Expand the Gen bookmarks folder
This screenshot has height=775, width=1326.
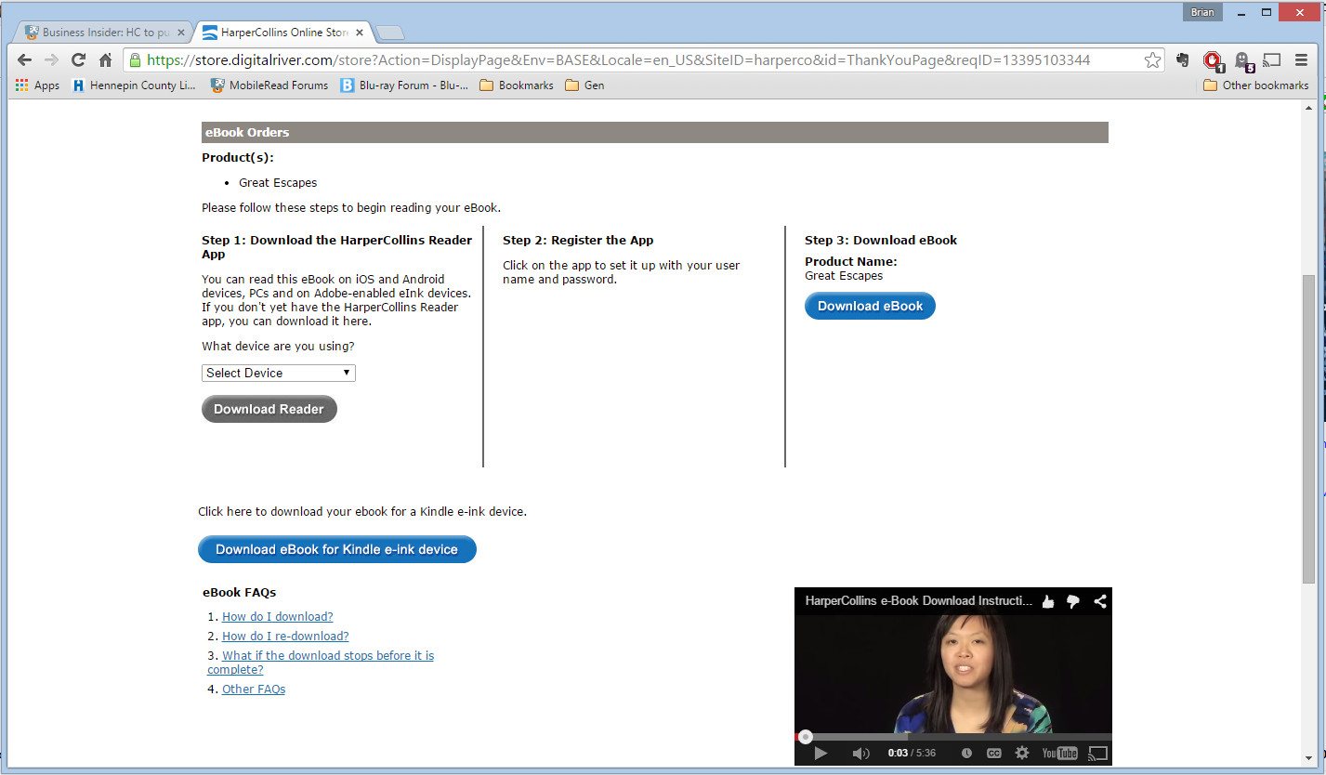pos(584,85)
